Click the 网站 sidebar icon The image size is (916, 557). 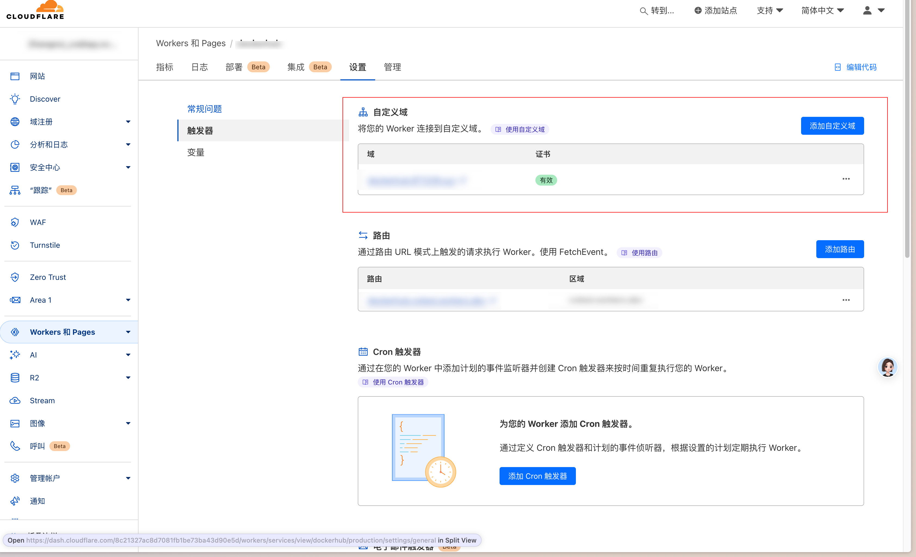click(x=15, y=76)
